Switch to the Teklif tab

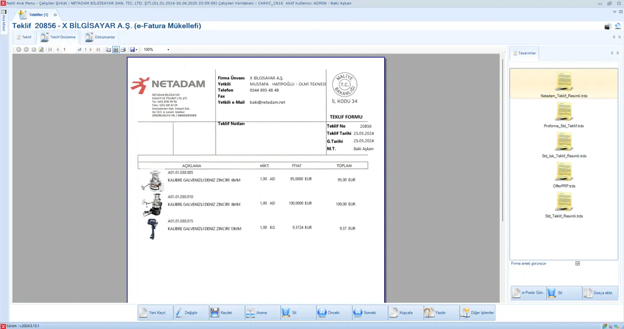click(24, 37)
